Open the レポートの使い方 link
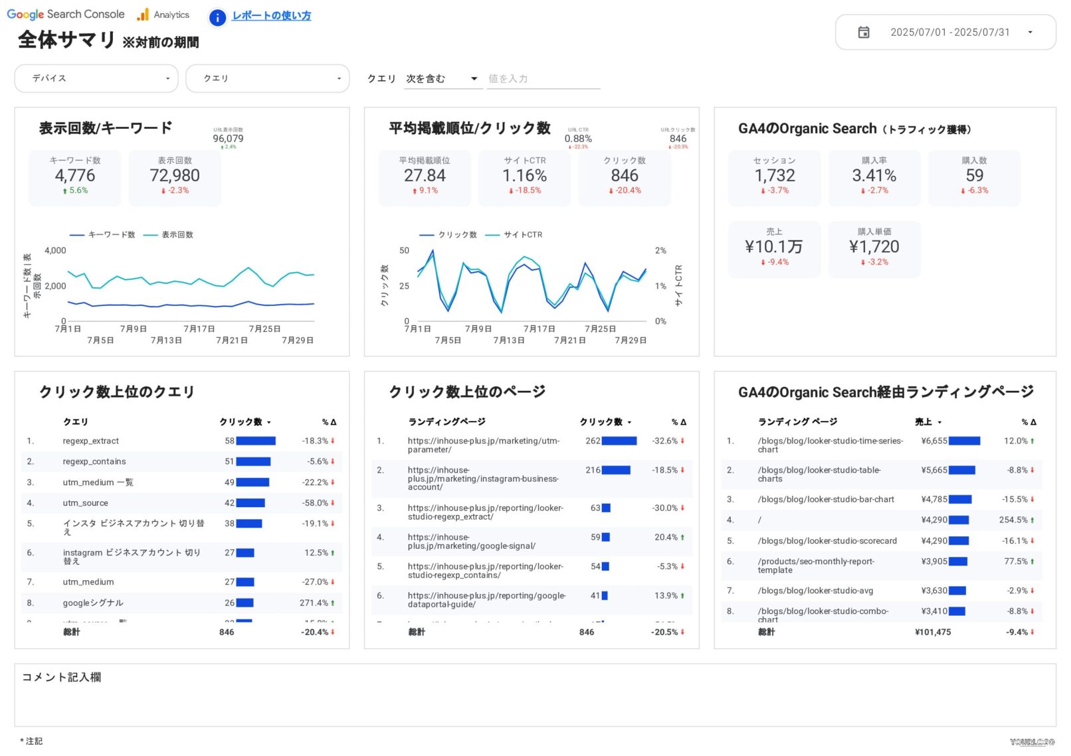Viewport: 1071px width, 756px height. click(x=271, y=15)
